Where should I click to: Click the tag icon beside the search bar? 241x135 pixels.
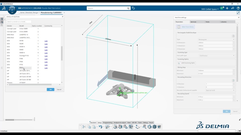[x=133, y=8]
